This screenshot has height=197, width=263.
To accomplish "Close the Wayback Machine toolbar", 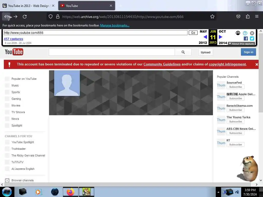I will [x=252, y=33].
